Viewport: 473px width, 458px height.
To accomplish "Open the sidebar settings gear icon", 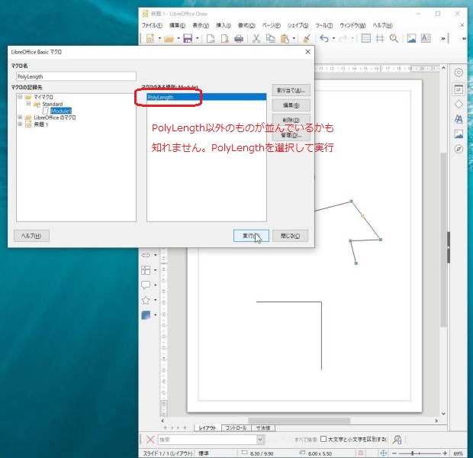I will [x=459, y=73].
